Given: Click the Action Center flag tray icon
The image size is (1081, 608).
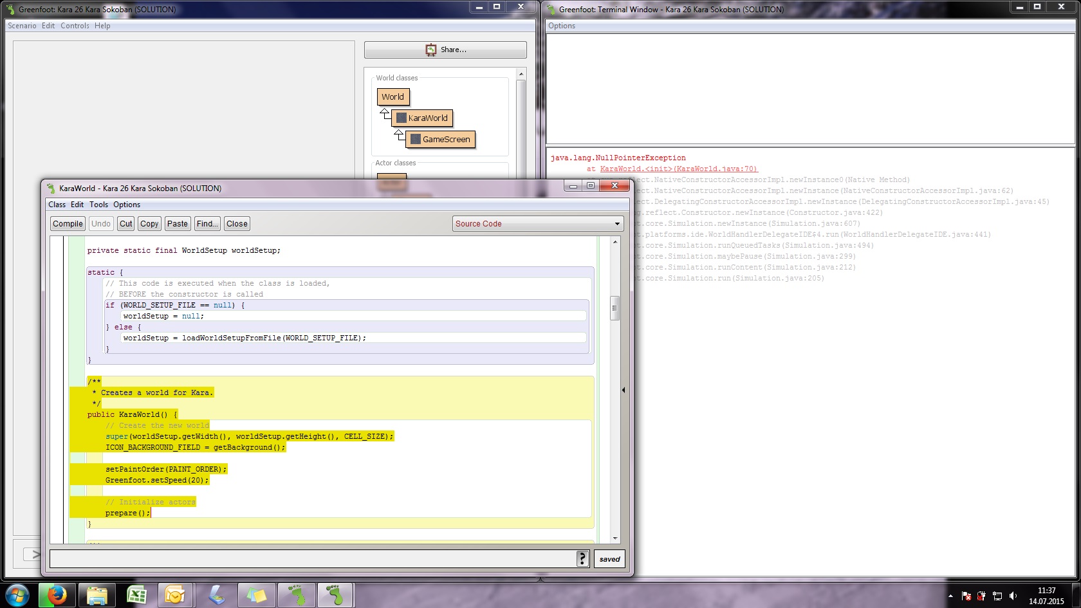Looking at the screenshot, I should [x=966, y=596].
